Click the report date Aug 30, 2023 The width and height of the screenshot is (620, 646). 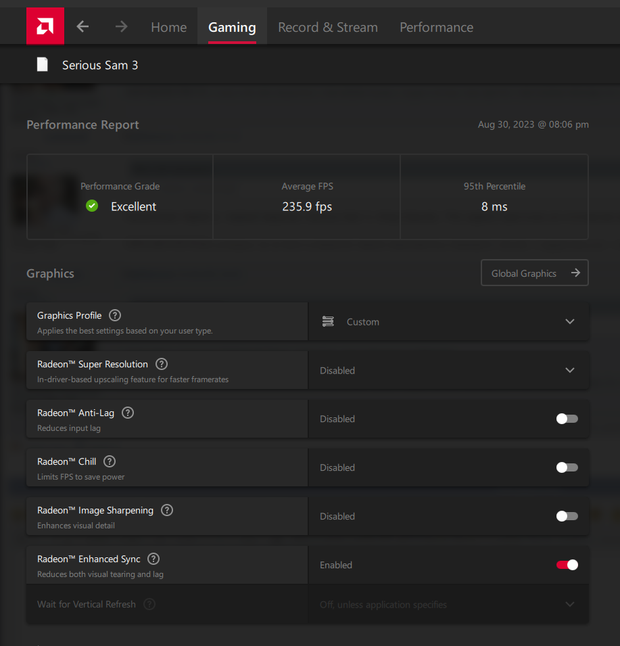coord(533,124)
